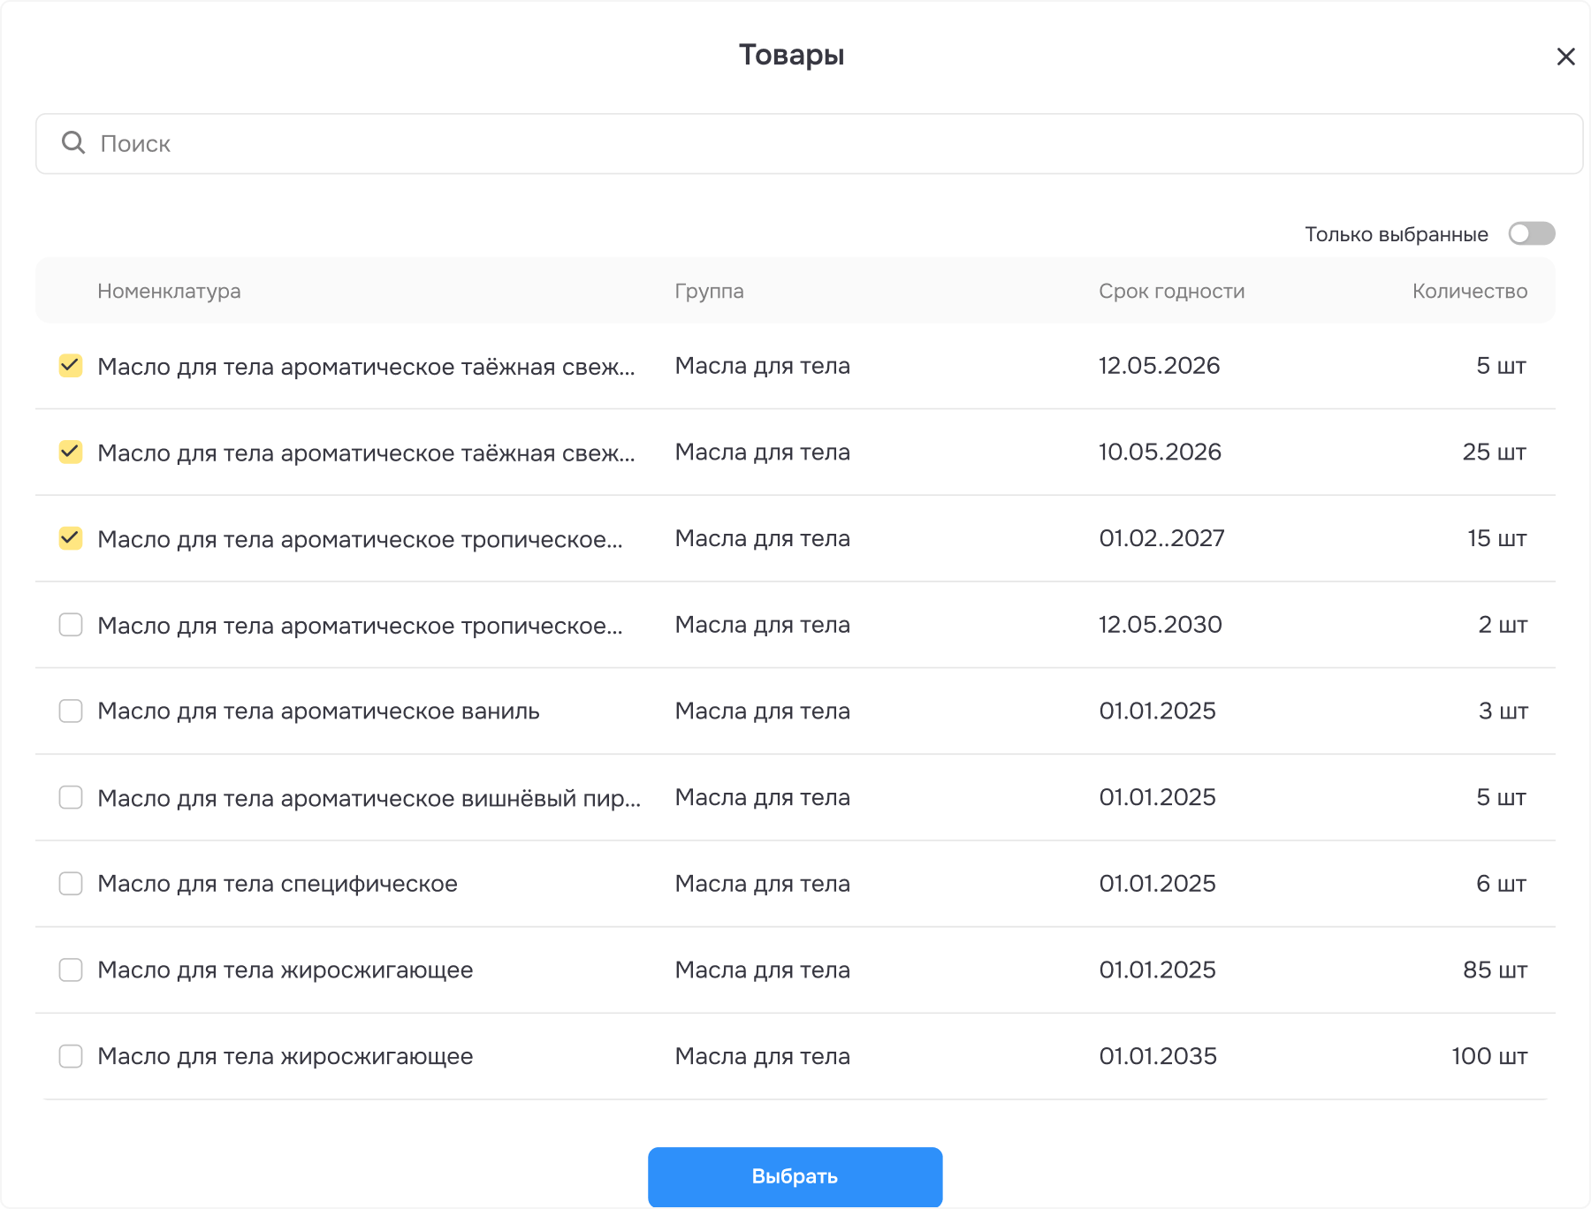This screenshot has width=1591, height=1209.
Task: Click the Срок годности column header
Action: 1171,291
